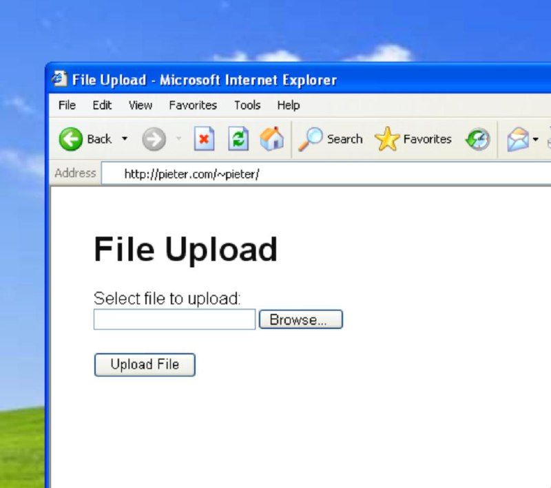Expand the Forward button dropdown arrow
This screenshot has height=488, width=551.
coord(179,138)
